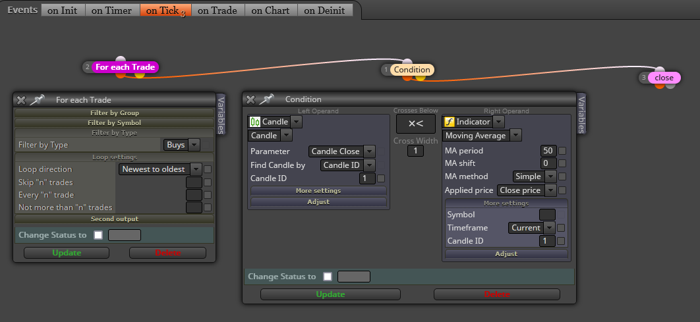Open Find Candle by dropdown
The height and width of the screenshot is (322, 700).
pos(347,165)
